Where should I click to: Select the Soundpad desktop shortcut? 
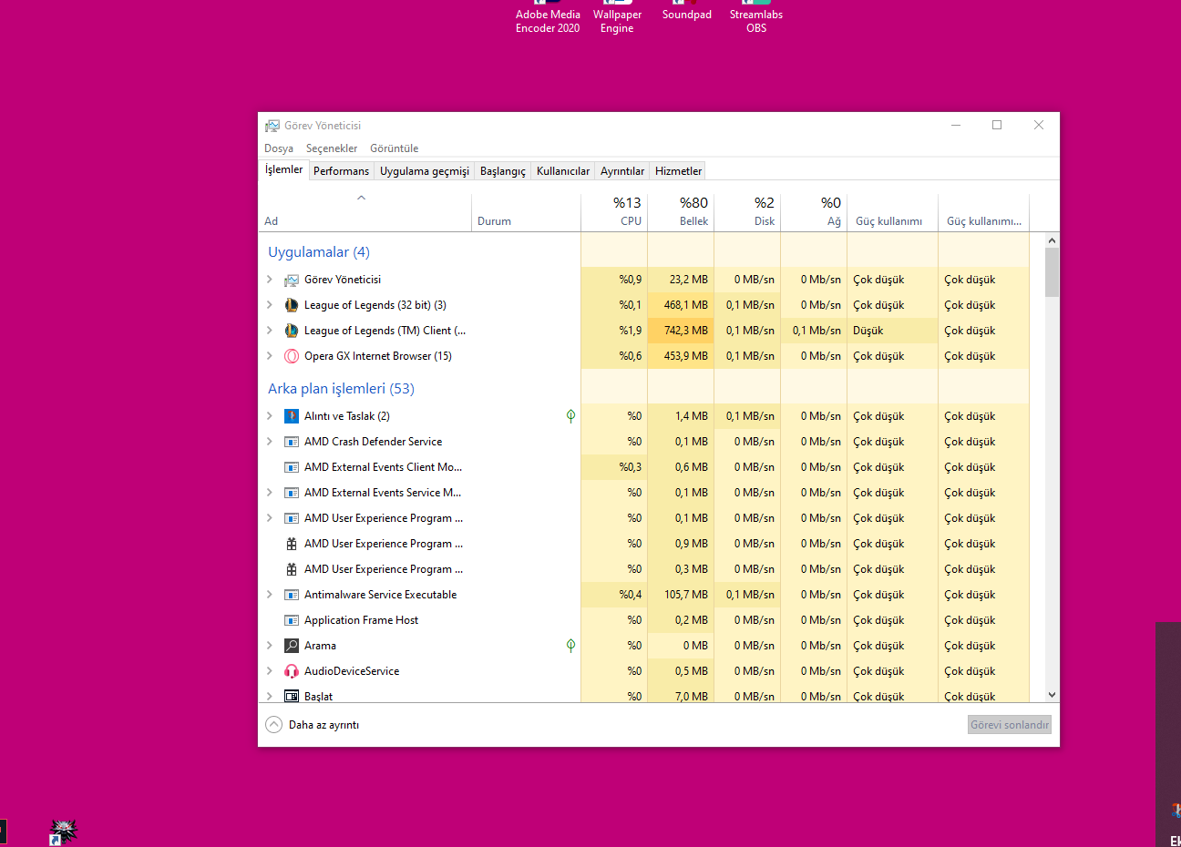coord(687,11)
